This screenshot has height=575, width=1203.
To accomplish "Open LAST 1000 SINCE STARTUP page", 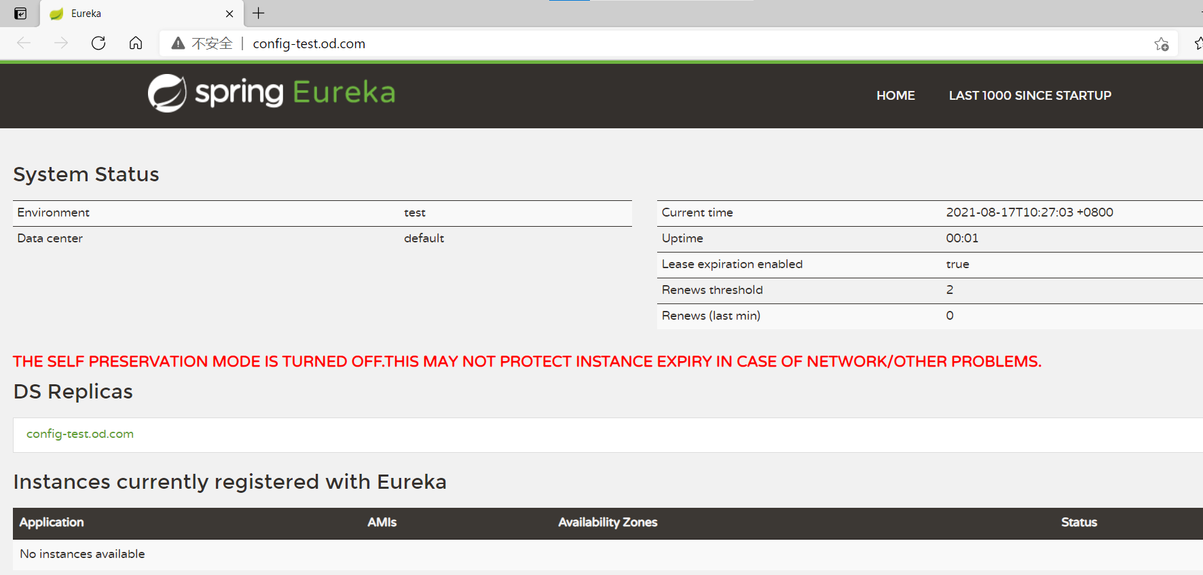I will pos(1030,96).
